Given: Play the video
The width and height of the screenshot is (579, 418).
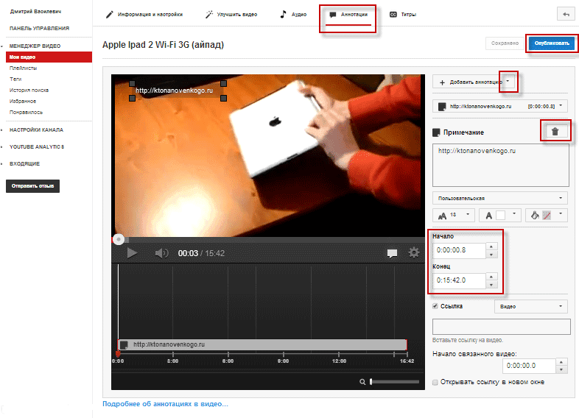Looking at the screenshot, I should (x=132, y=253).
